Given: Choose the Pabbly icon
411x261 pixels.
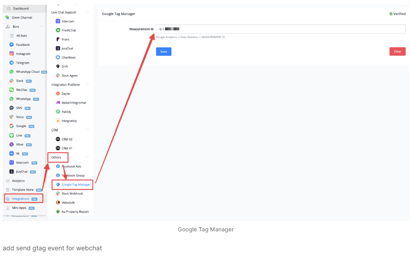Looking at the screenshot, I should tap(58, 112).
